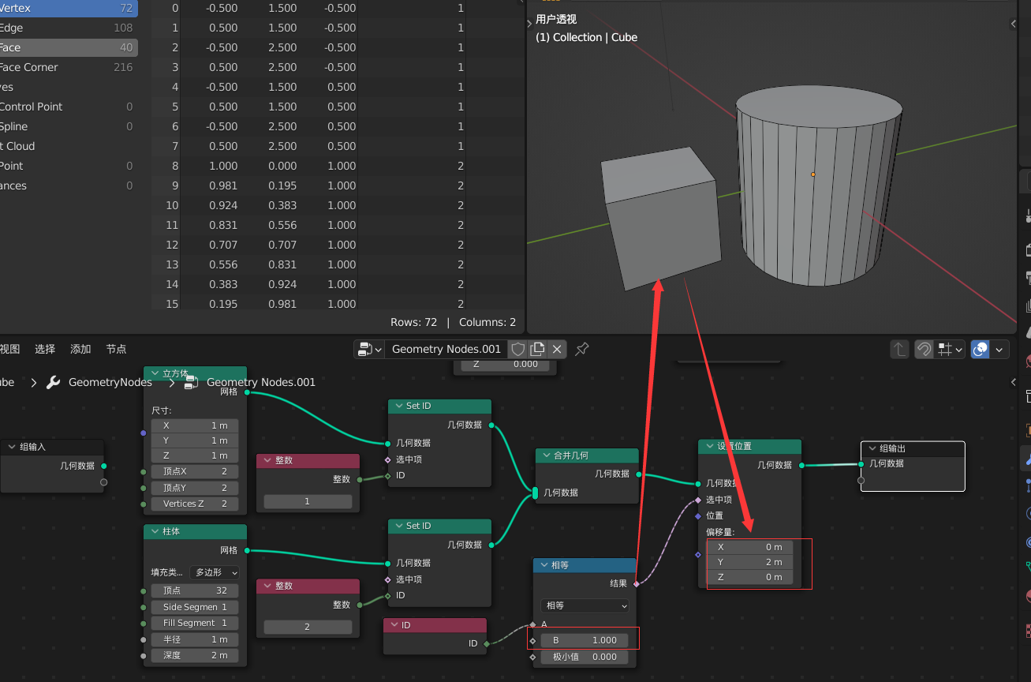This screenshot has height=682, width=1031.
Task: Click the 顶点X value field
Action: point(195,471)
